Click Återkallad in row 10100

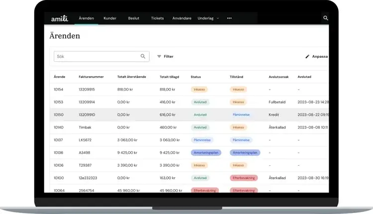coord(277,178)
